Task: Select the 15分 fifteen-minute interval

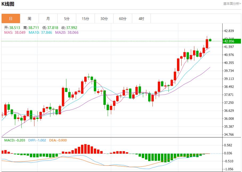Action: coord(85,18)
